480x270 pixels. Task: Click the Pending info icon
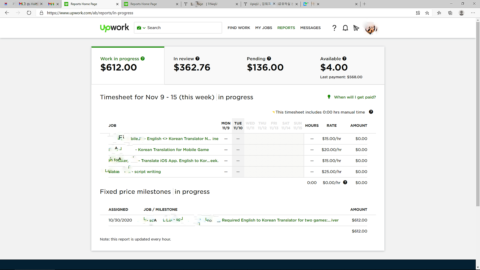269,58
